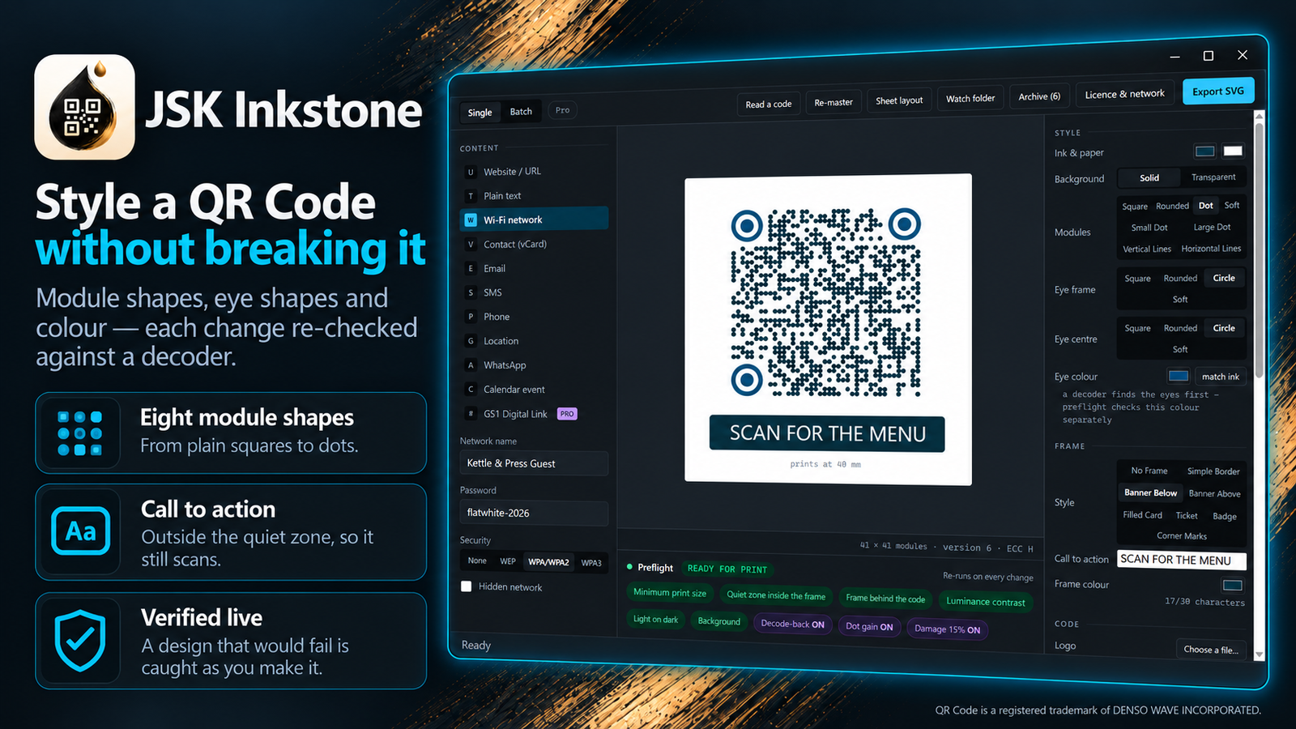
Task: Click the GS1 Digital Link '#' icon
Action: [x=471, y=414]
